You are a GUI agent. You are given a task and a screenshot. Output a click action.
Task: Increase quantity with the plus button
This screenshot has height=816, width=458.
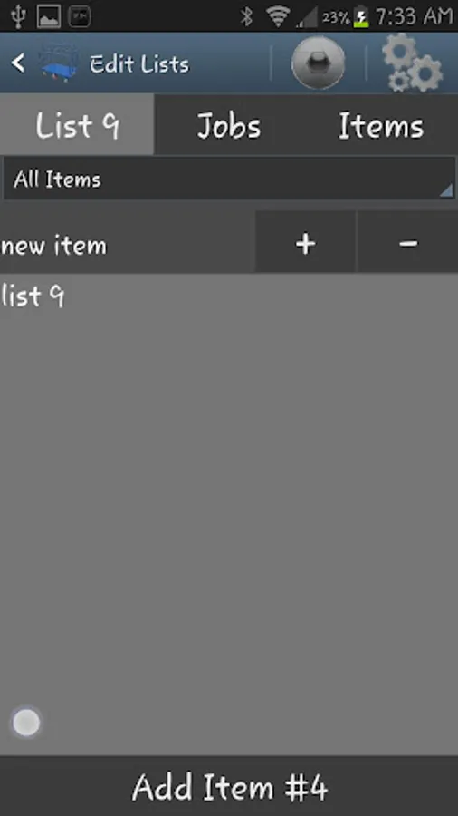tap(305, 243)
